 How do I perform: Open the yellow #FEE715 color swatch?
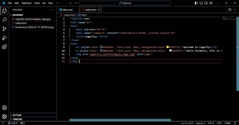[x=168, y=47]
